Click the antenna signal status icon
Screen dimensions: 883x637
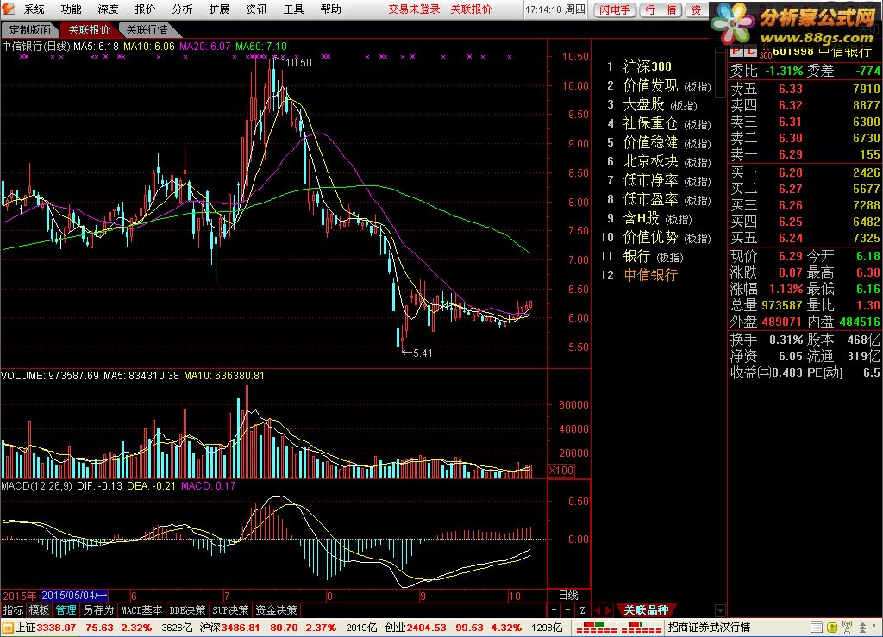pyautogui.click(x=847, y=627)
